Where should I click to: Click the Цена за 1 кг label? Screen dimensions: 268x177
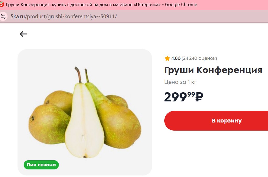(180, 82)
